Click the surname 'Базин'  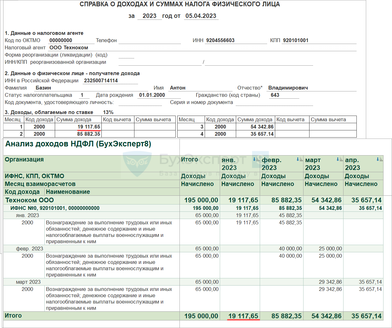point(43,88)
